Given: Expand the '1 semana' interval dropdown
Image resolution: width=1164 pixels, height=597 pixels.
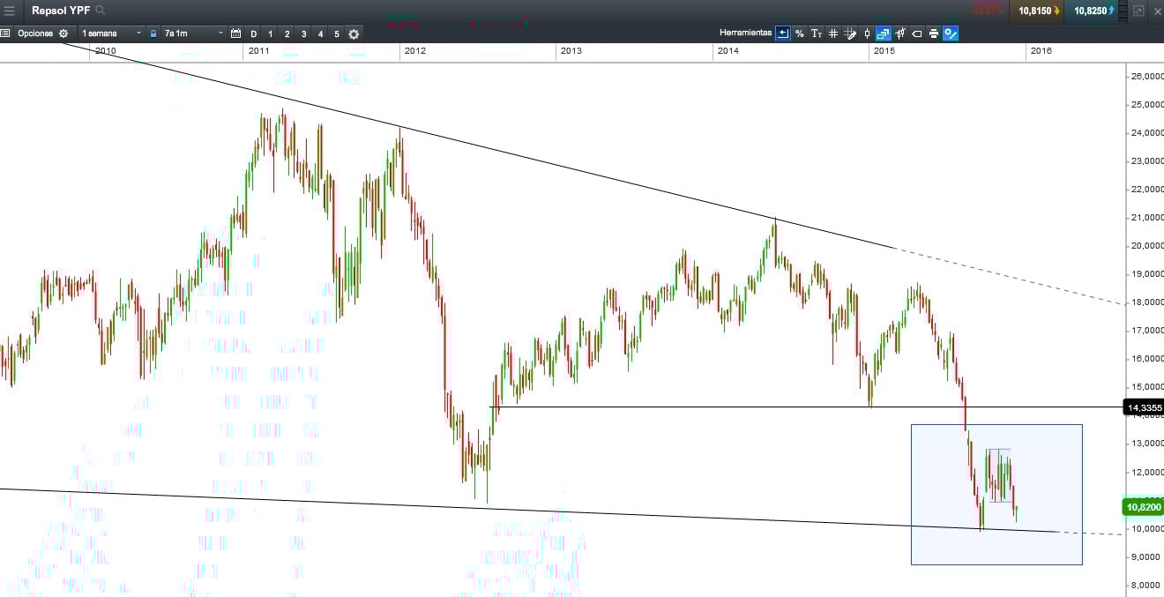Looking at the screenshot, I should tap(111, 34).
